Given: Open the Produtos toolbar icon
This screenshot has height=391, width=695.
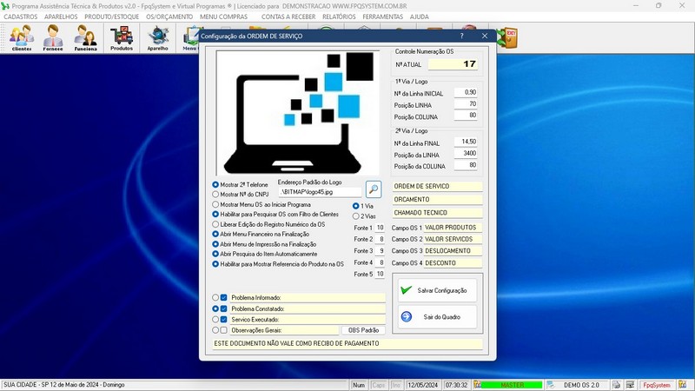Looking at the screenshot, I should [122, 37].
